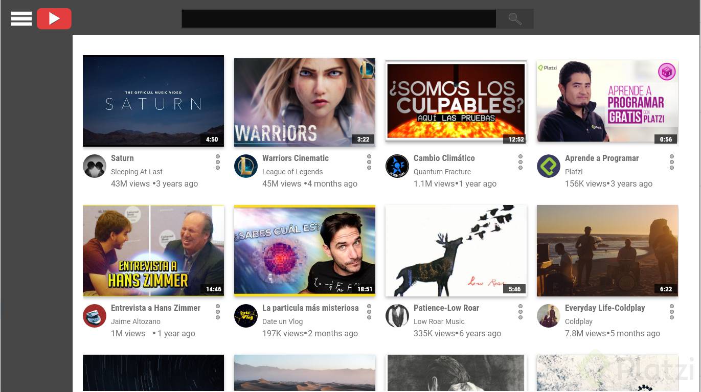Visit the Quantum Fracture channel name
The image size is (701, 392).
pyautogui.click(x=442, y=172)
